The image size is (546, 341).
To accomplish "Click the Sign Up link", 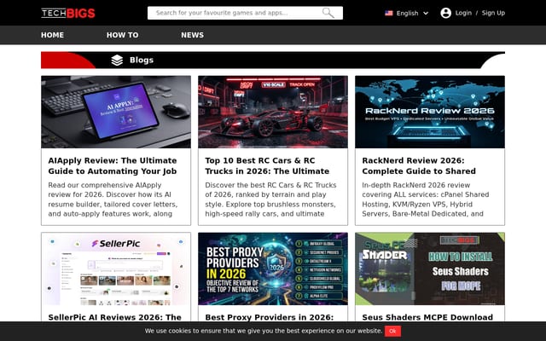I will point(493,13).
